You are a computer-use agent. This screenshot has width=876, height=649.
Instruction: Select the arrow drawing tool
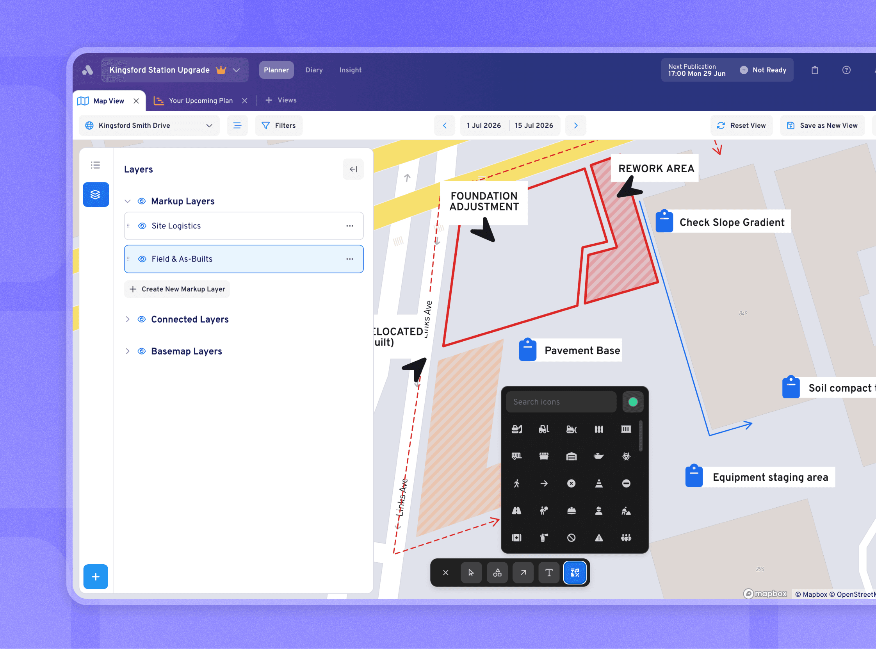coord(523,573)
